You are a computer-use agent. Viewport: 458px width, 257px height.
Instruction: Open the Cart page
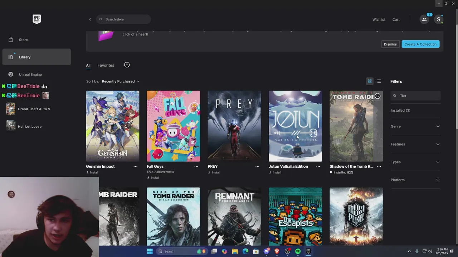396,20
